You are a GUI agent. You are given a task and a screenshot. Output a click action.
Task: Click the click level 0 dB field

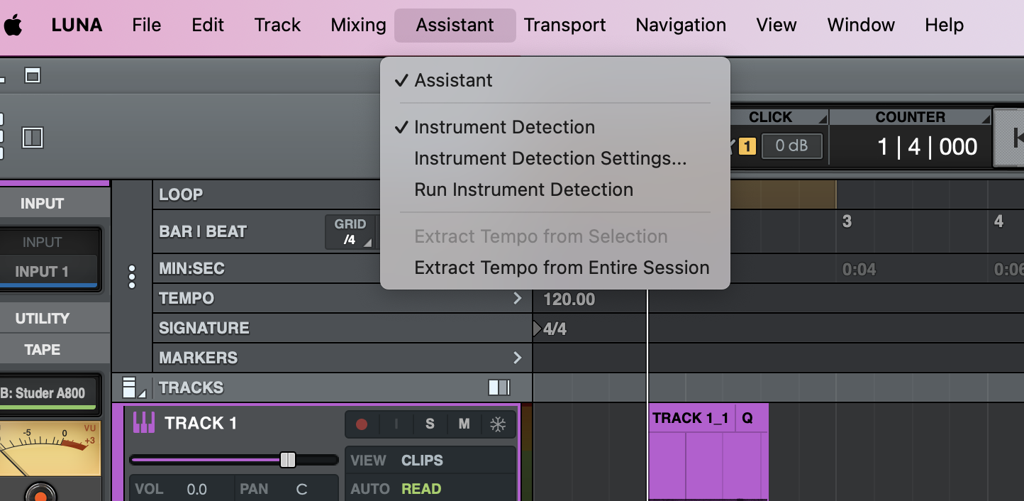[x=791, y=146]
